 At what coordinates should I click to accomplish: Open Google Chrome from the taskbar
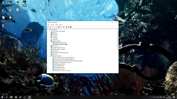click(x=16, y=97)
